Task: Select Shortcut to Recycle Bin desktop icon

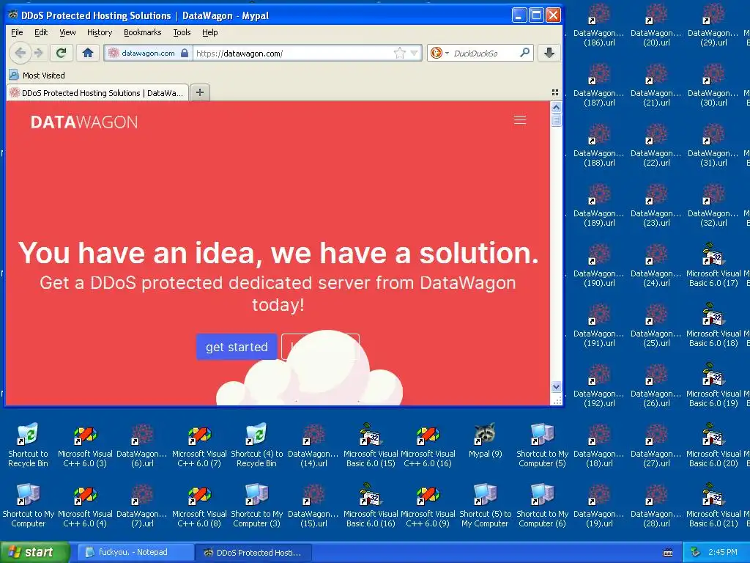Action: point(29,445)
